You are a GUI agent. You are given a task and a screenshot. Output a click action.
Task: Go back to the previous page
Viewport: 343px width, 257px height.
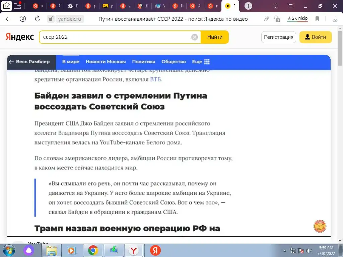click(8, 19)
